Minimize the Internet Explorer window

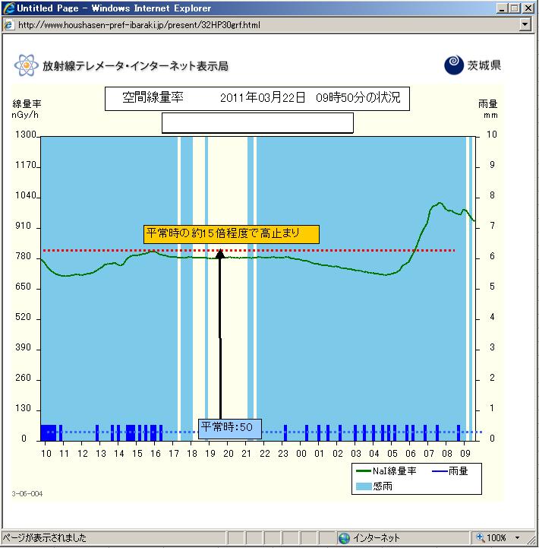tap(503, 8)
